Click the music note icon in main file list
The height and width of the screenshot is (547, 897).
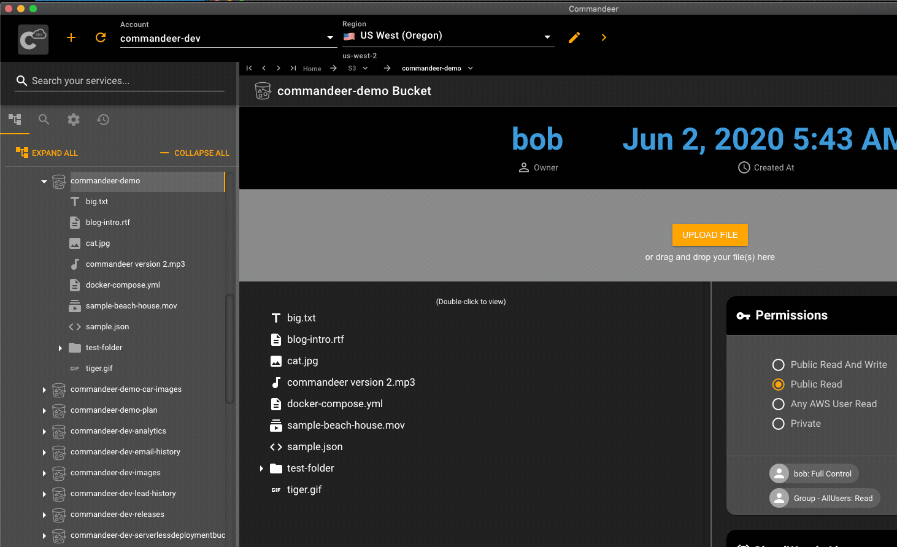click(x=276, y=383)
